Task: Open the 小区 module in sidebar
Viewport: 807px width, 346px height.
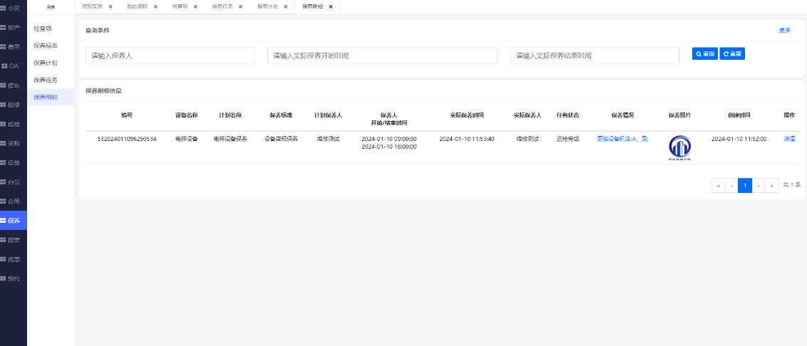Action: click(13, 8)
